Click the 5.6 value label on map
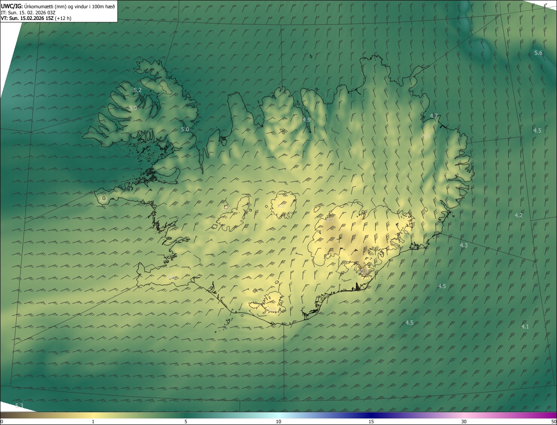This screenshot has width=557, height=425. (538, 53)
